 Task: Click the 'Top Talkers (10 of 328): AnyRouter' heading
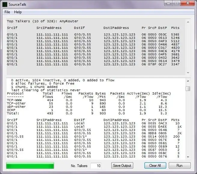[x=43, y=21]
